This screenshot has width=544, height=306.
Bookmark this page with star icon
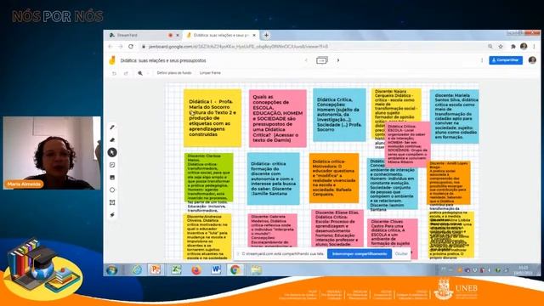point(501,46)
